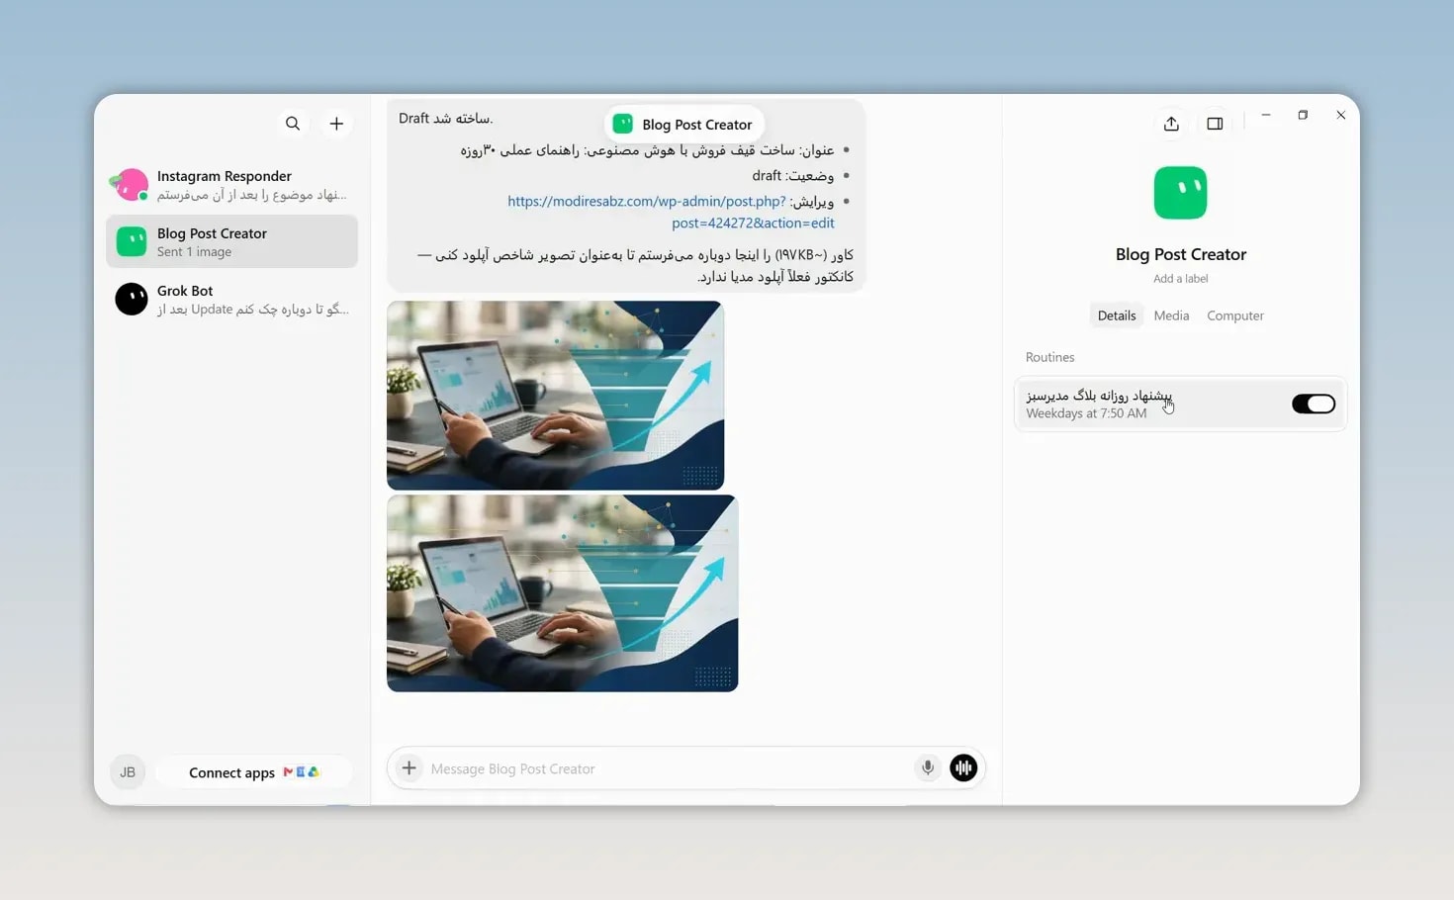Click the microphone dictation icon
This screenshot has height=900, width=1454.
coord(928,768)
